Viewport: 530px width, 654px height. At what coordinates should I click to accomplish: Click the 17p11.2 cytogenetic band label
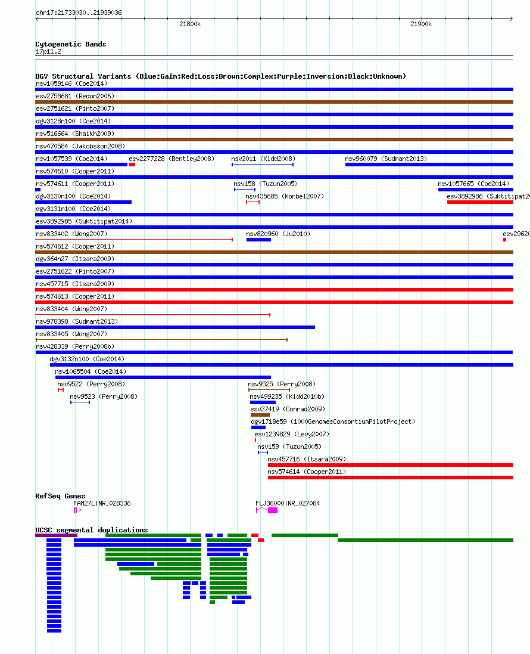point(48,52)
